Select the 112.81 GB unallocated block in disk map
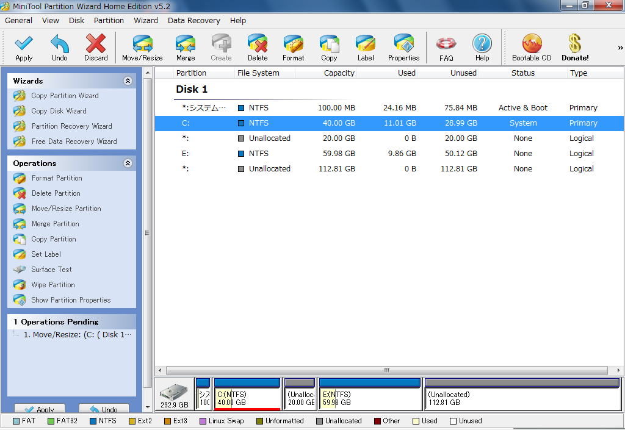The image size is (625, 430). click(522, 398)
